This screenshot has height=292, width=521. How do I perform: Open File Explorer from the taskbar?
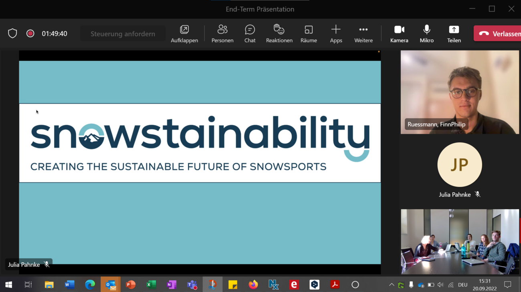point(49,285)
